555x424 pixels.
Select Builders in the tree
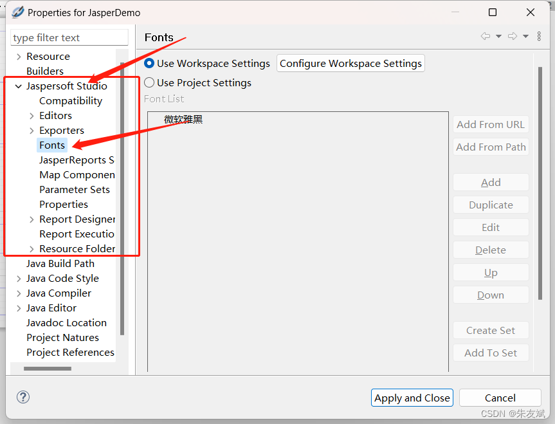[x=45, y=71]
